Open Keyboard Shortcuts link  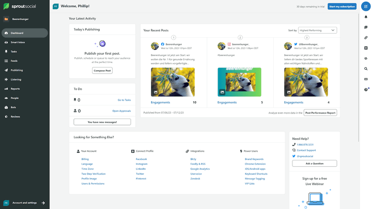point(256,174)
